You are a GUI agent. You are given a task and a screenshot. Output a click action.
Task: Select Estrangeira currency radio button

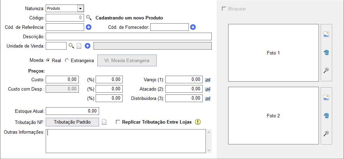tap(67, 60)
